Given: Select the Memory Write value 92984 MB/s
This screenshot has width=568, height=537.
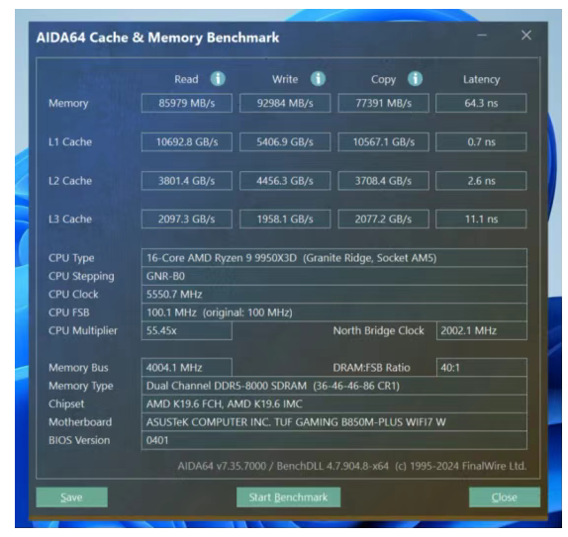Looking at the screenshot, I should click(x=285, y=103).
